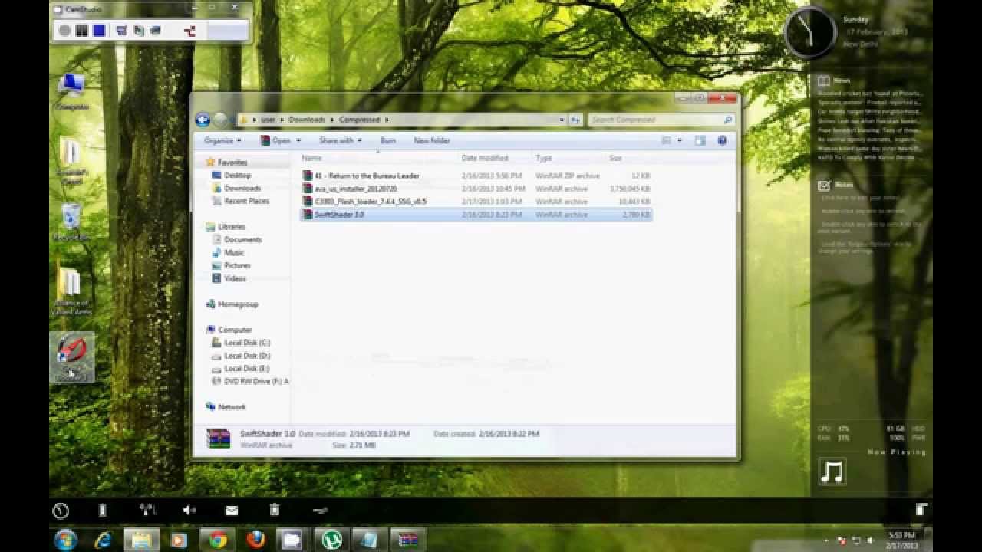Click Burn in the Explorer toolbar
Viewport: 982px width, 552px height.
(387, 140)
